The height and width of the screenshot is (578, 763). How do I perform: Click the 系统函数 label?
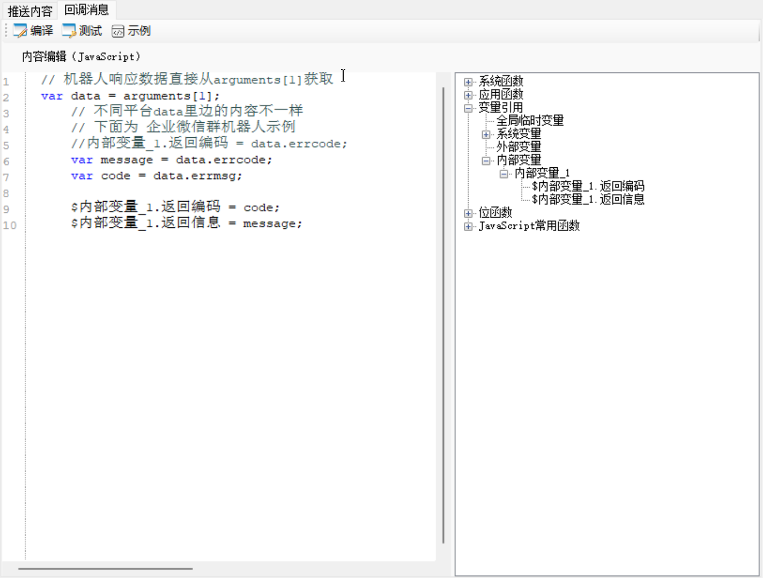coord(501,81)
